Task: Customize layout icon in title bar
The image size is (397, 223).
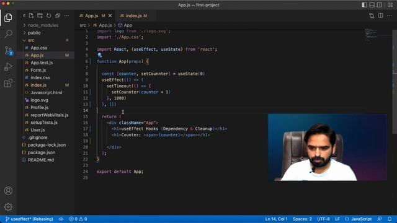Action: tap(390, 5)
